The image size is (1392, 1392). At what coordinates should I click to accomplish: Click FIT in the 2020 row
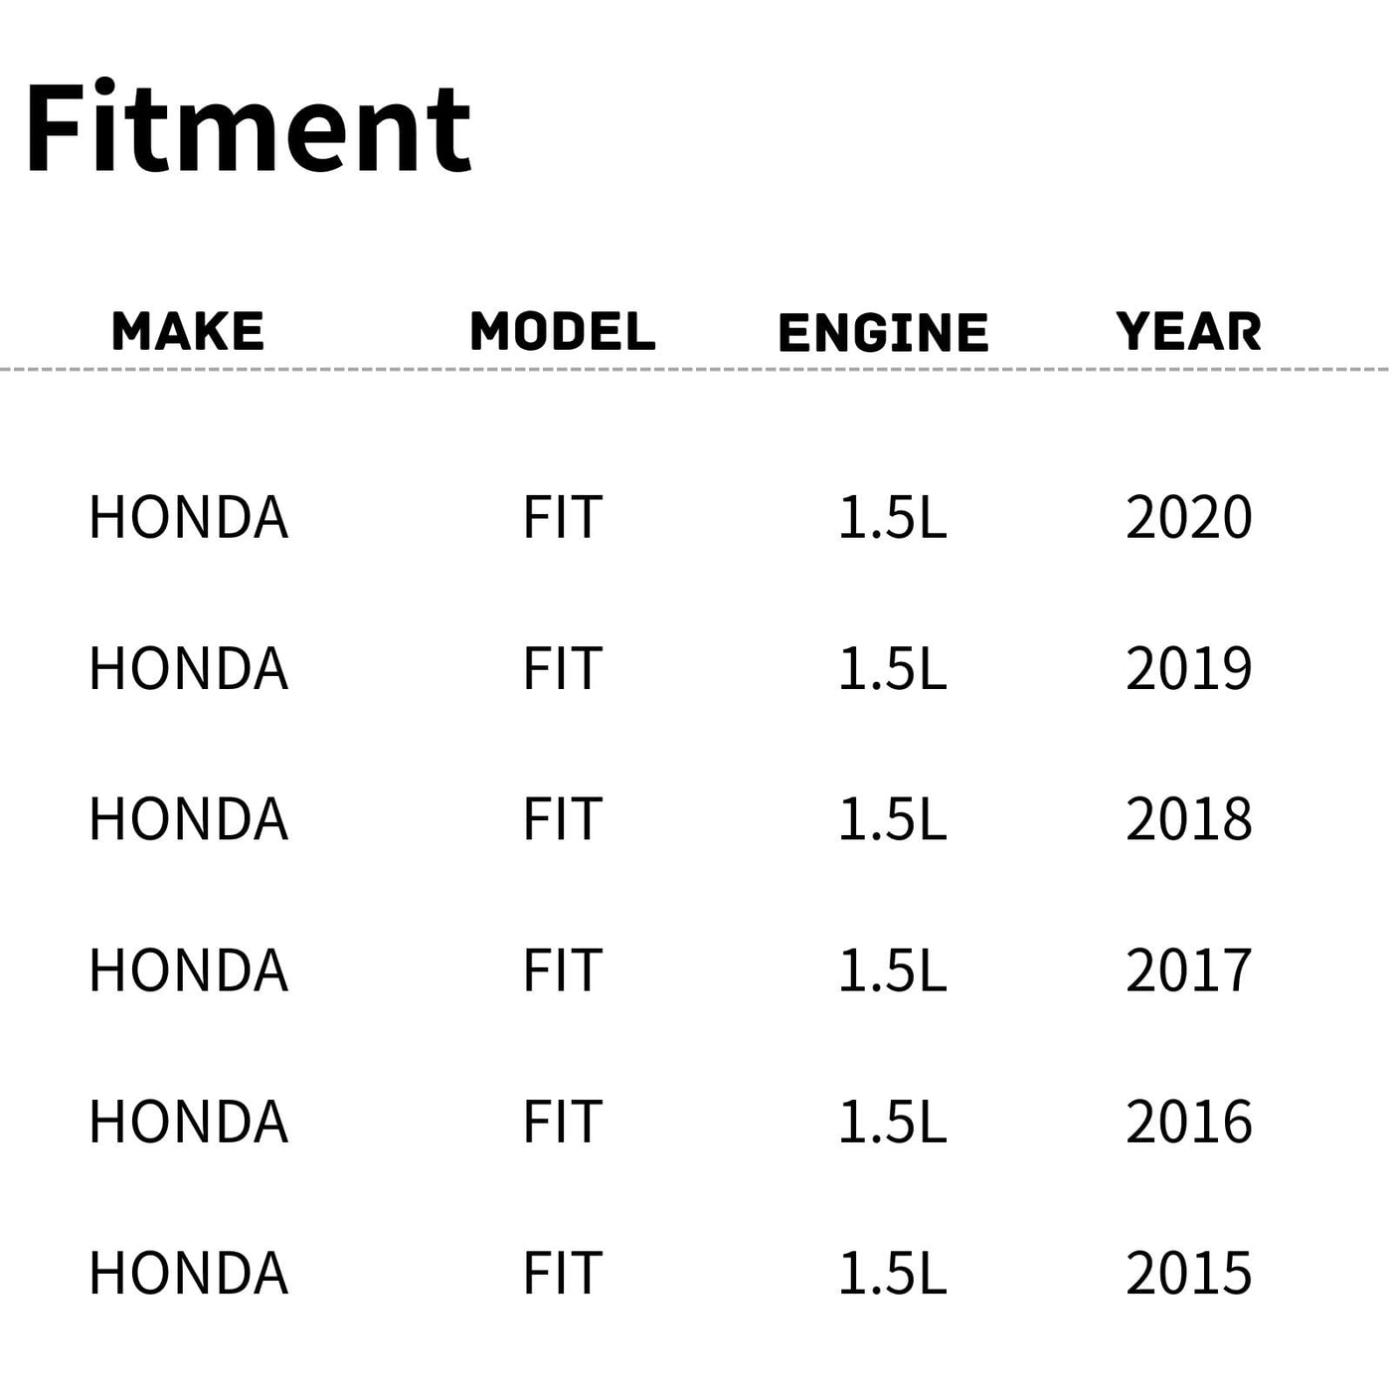pyautogui.click(x=563, y=518)
